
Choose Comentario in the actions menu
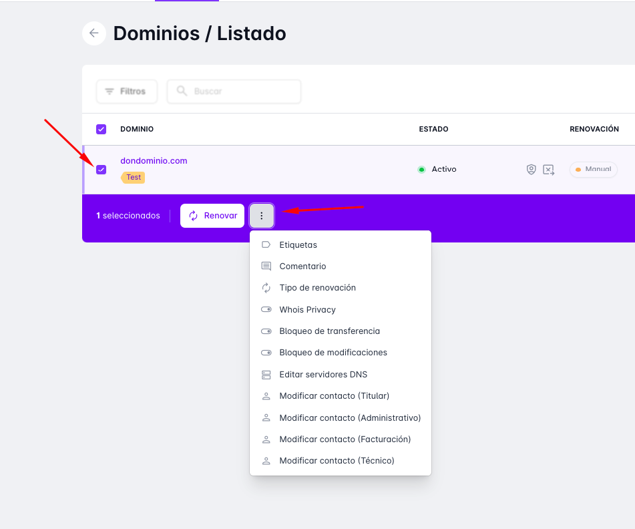pos(302,267)
